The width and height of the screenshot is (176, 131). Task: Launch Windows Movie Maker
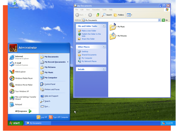point(21,85)
